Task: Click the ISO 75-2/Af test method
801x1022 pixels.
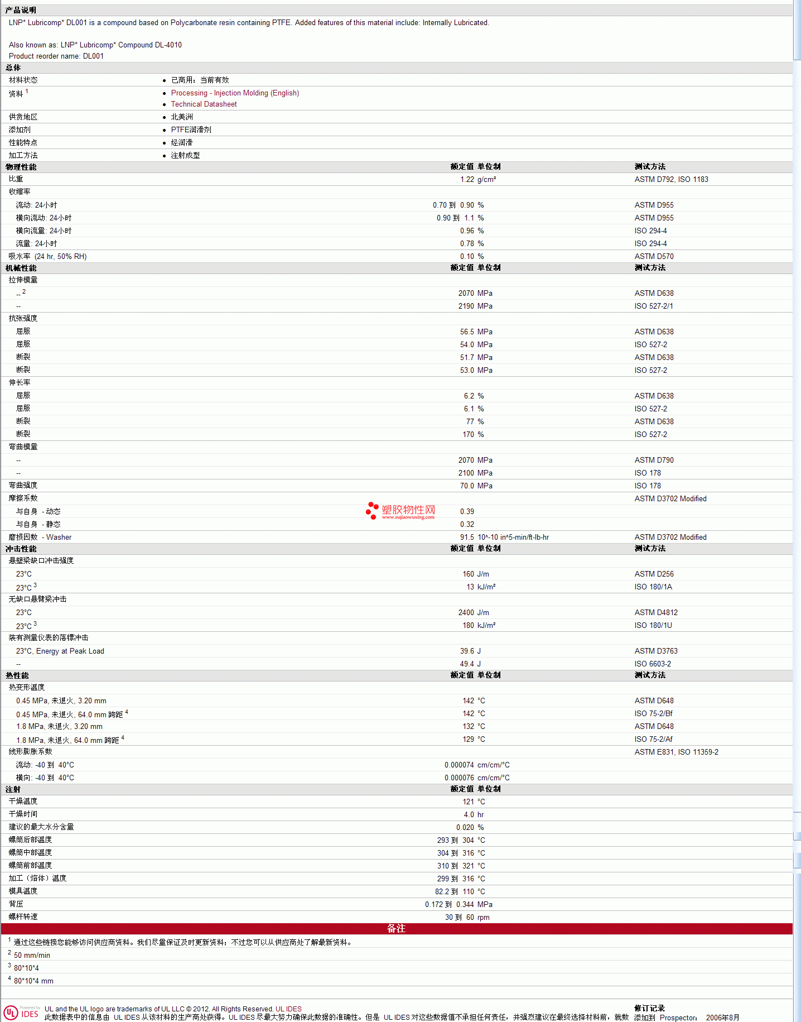Action: coord(654,740)
